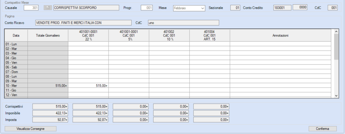Click the Conferma button
The height and width of the screenshot is (134, 345).
(x=323, y=129)
